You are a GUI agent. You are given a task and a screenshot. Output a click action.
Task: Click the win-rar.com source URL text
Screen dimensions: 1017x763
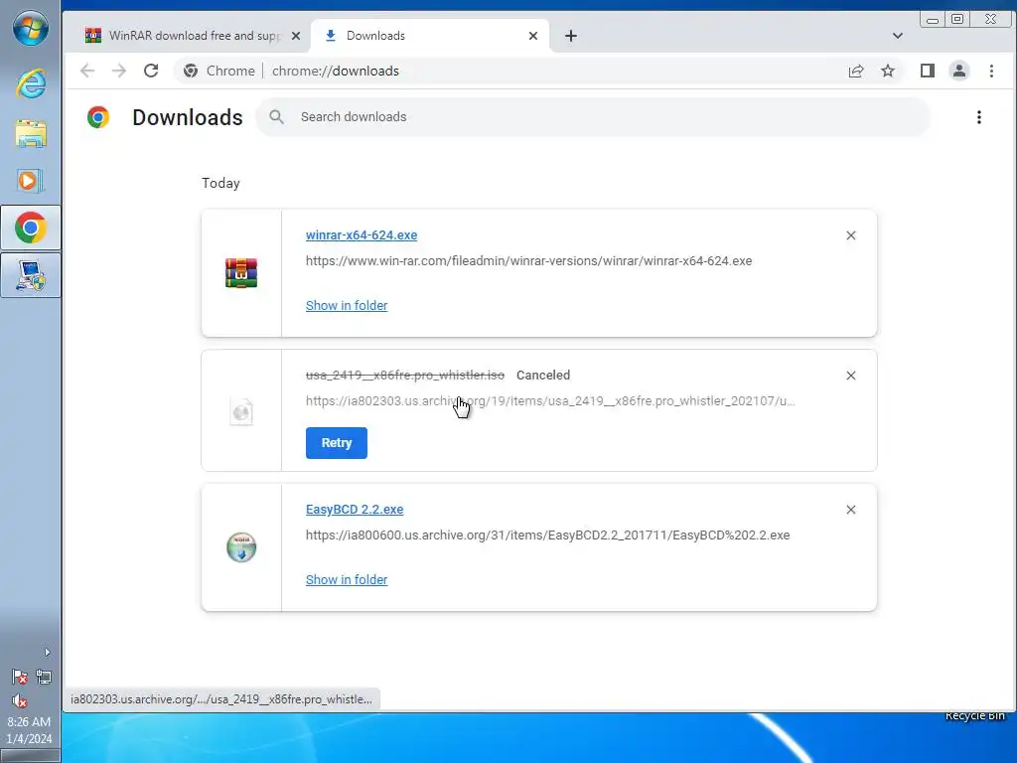pyautogui.click(x=528, y=261)
